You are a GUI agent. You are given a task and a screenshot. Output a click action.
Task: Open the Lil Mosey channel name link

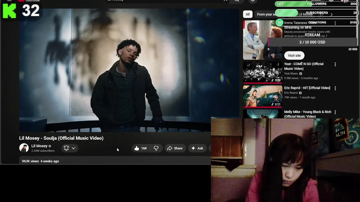39,146
